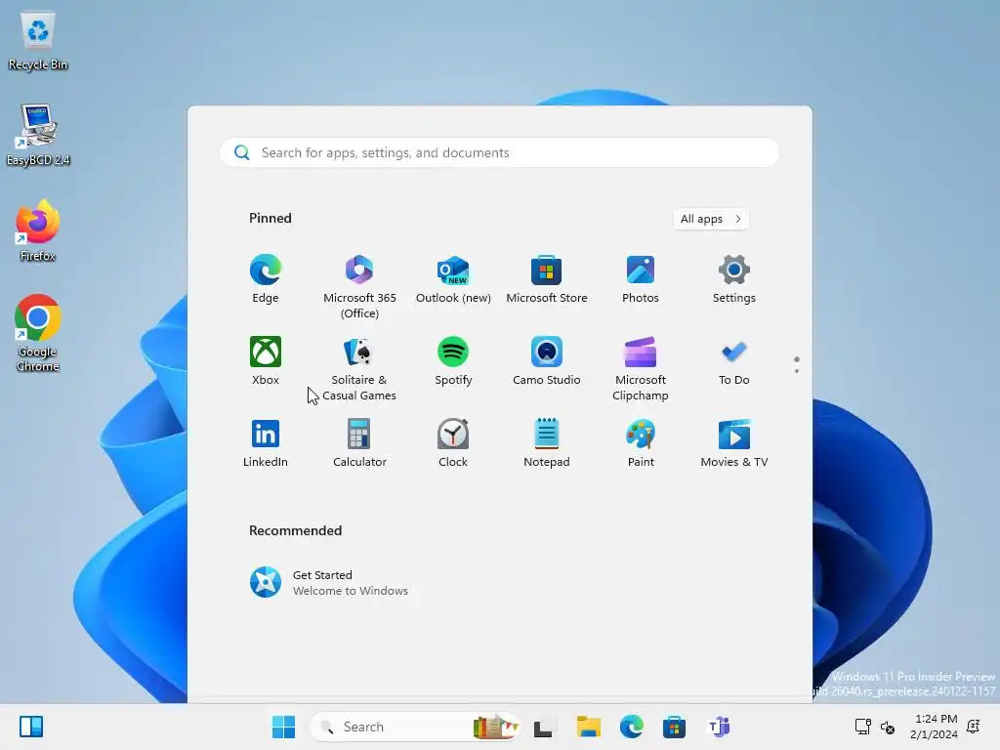The height and width of the screenshot is (750, 1000).
Task: Launch Notepad from pinned apps
Action: [547, 443]
